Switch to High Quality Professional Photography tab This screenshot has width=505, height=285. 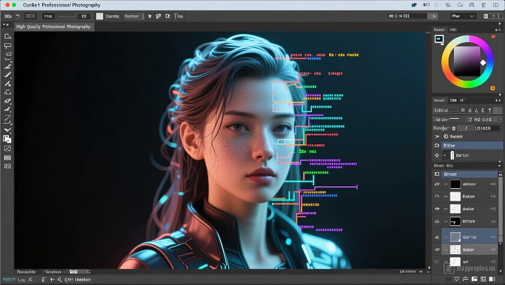(53, 27)
